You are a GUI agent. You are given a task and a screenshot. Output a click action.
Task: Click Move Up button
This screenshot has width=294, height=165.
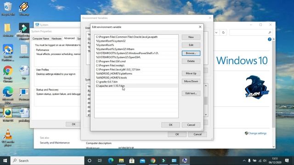pos(191,73)
